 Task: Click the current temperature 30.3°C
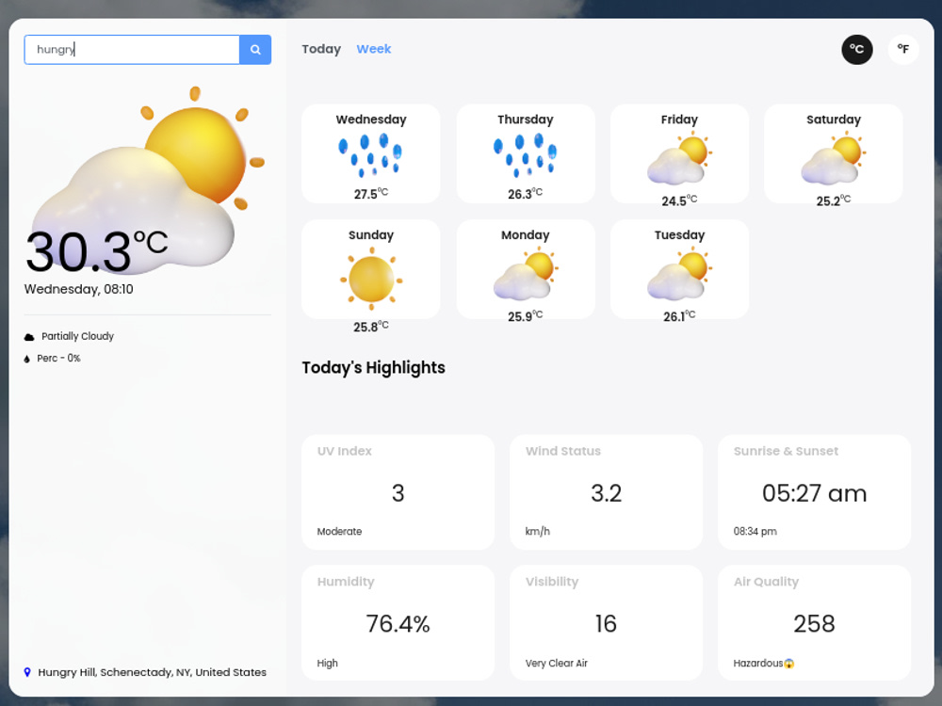[x=96, y=252]
